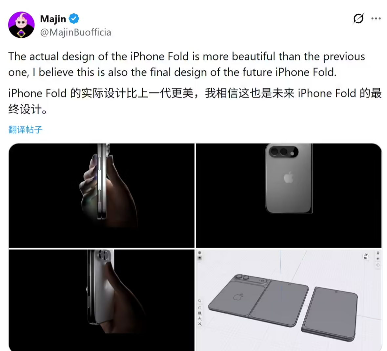Click the axis gizmo icon in CAD left toolbar
This screenshot has width=387, height=351.
coord(199,319)
